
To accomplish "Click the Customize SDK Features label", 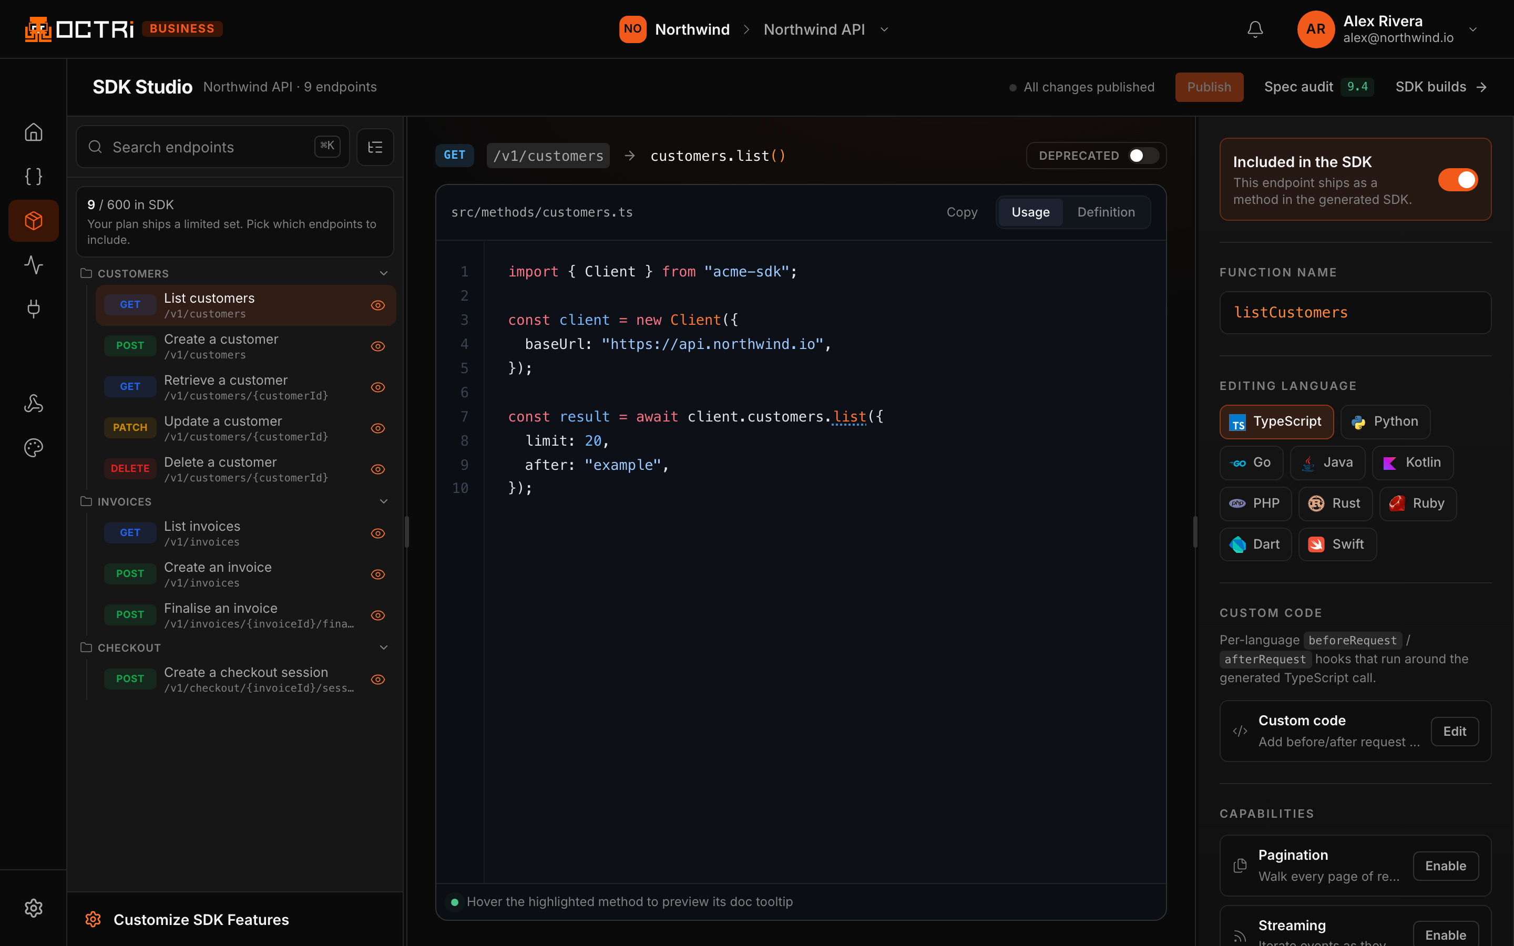I will tap(201, 920).
